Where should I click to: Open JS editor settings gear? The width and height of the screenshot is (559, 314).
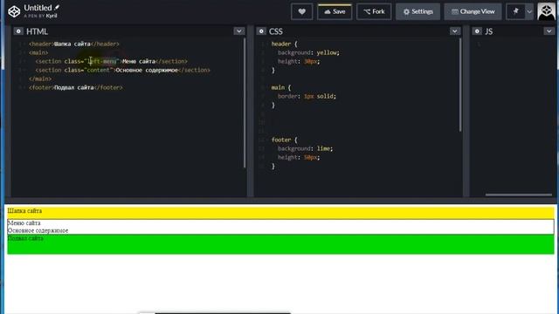pyautogui.click(x=477, y=31)
